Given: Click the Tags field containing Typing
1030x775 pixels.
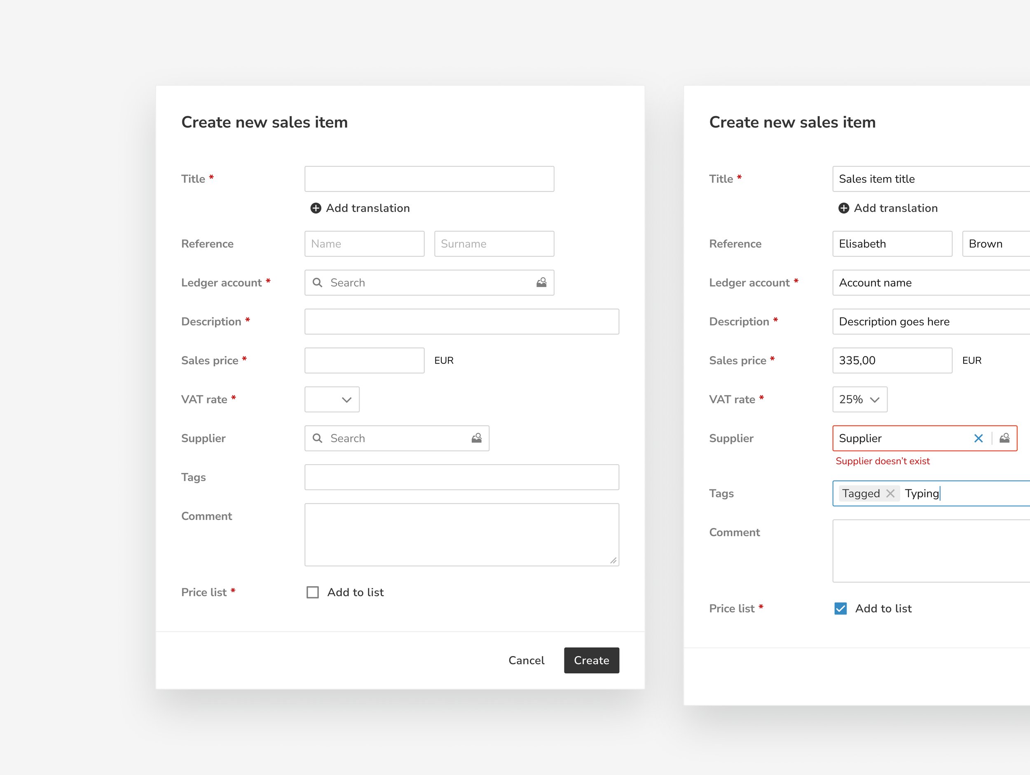Looking at the screenshot, I should point(931,493).
